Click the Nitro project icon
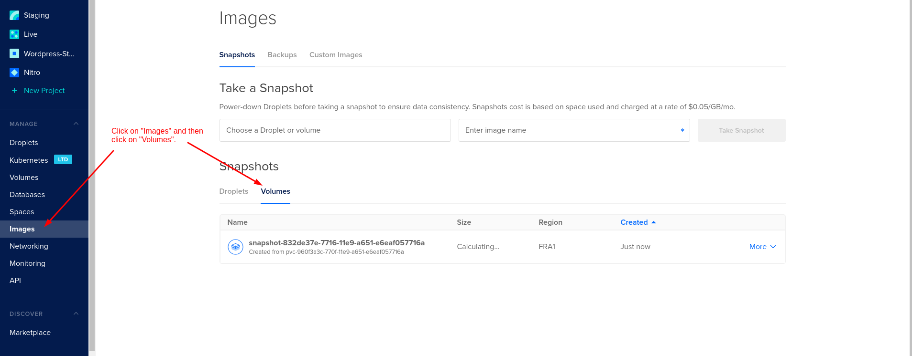 click(14, 73)
